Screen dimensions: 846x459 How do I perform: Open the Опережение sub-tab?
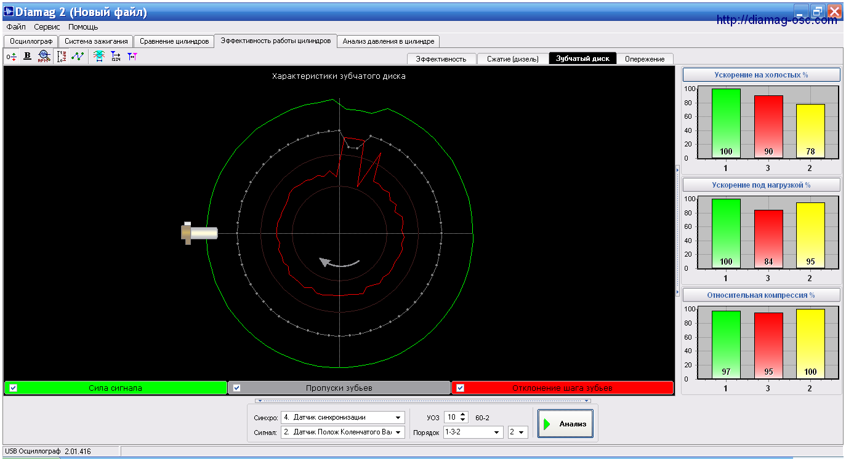645,59
